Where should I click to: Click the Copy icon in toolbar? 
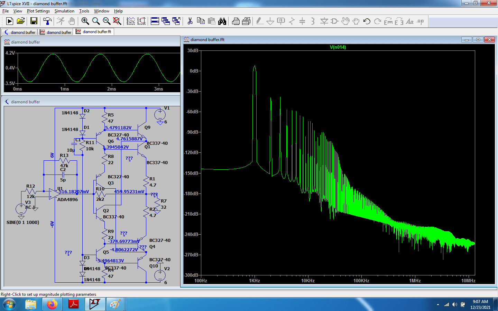(201, 21)
